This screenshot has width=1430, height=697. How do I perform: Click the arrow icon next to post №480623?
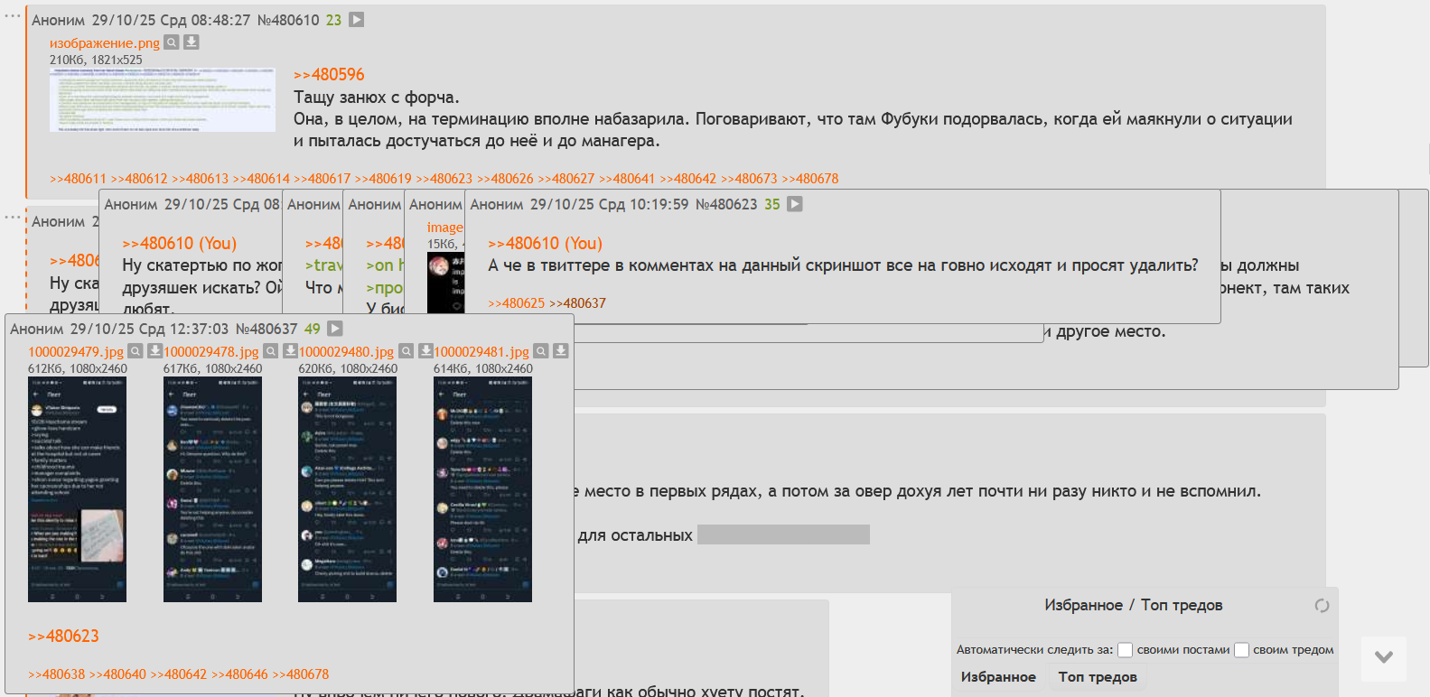[x=795, y=204]
